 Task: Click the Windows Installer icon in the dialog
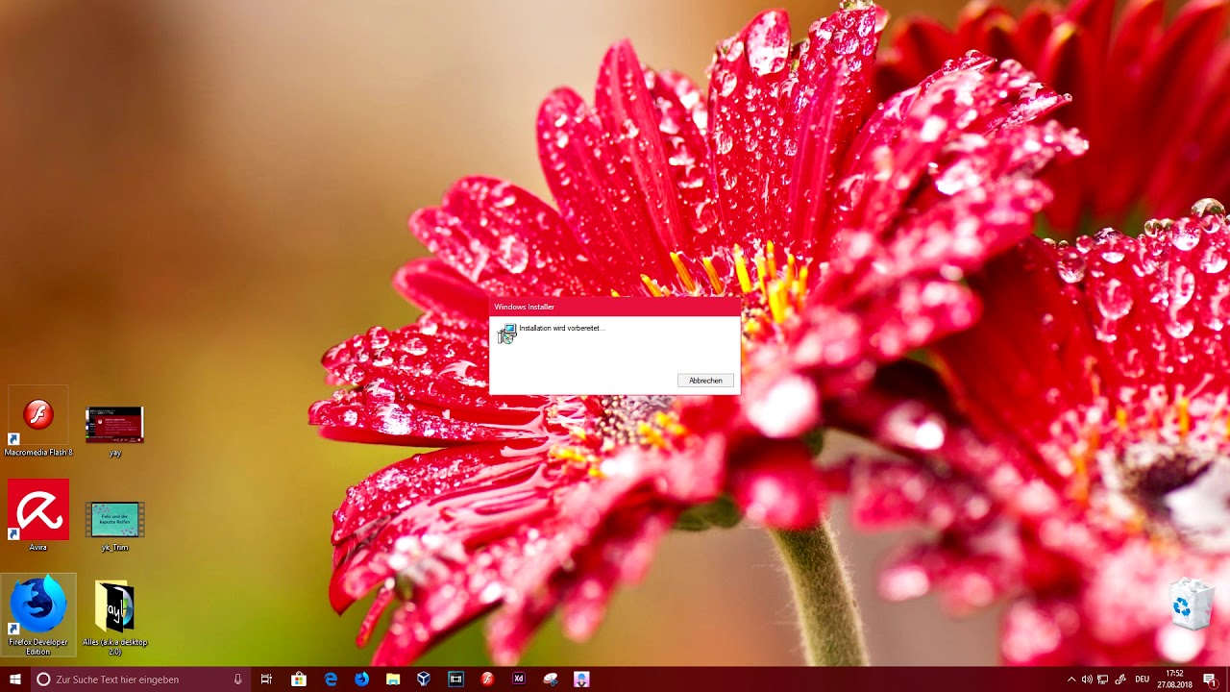pyautogui.click(x=506, y=334)
